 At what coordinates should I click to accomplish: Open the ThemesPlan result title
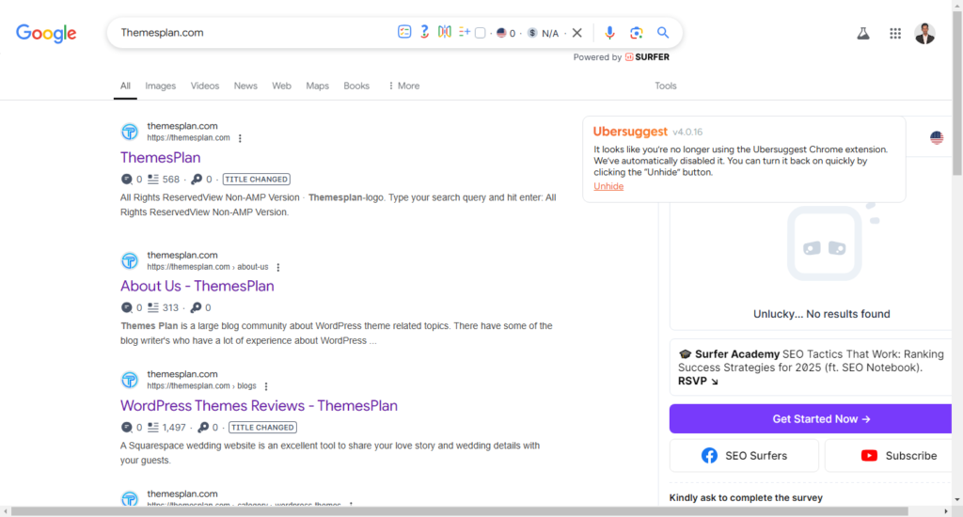pyautogui.click(x=160, y=157)
